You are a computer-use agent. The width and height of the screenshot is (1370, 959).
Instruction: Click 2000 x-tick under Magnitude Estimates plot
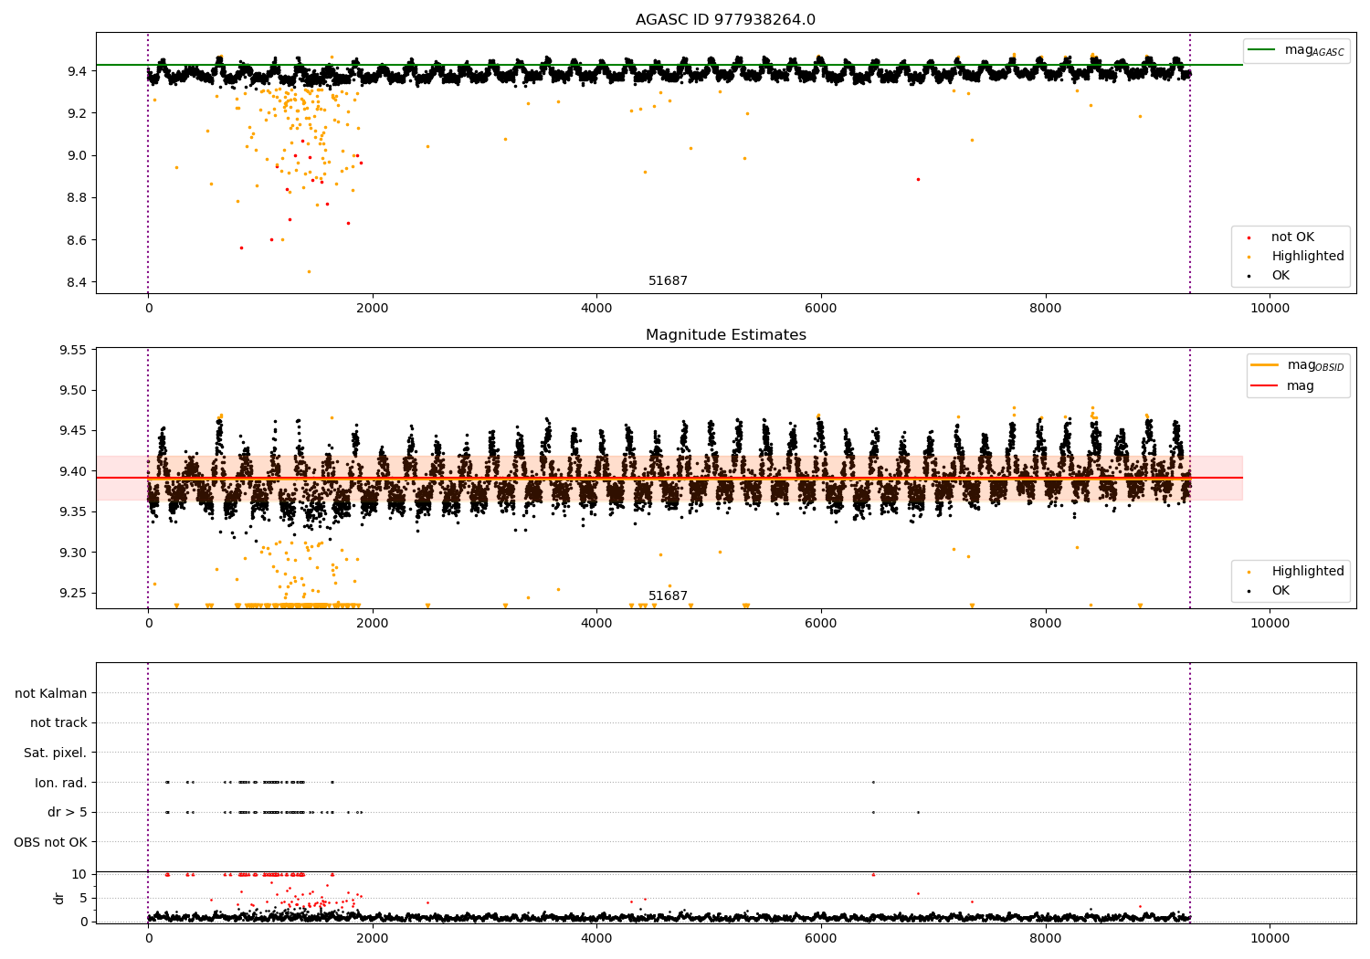[x=373, y=624]
